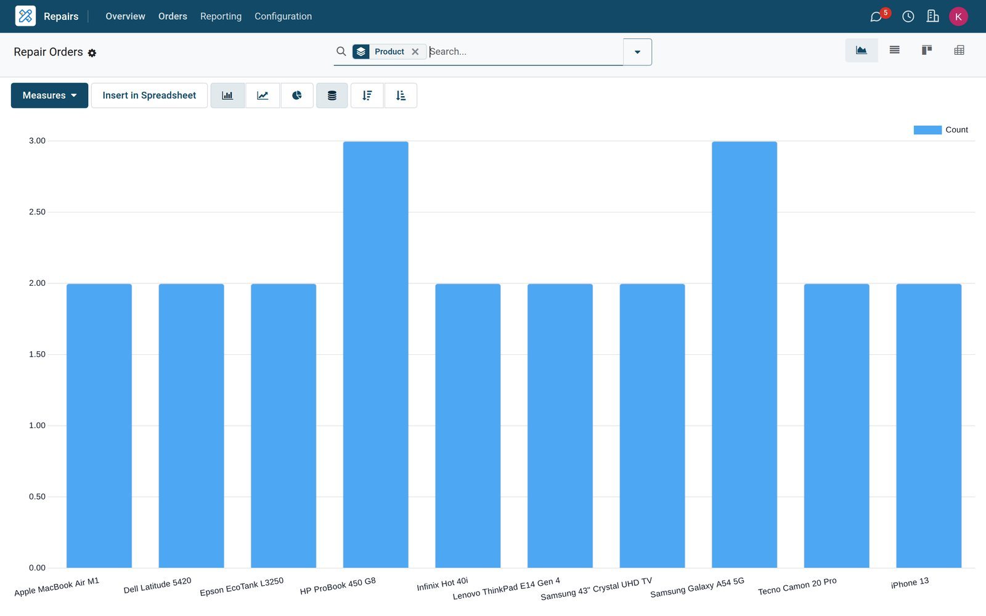Sort the chart in descending order

coord(367,95)
